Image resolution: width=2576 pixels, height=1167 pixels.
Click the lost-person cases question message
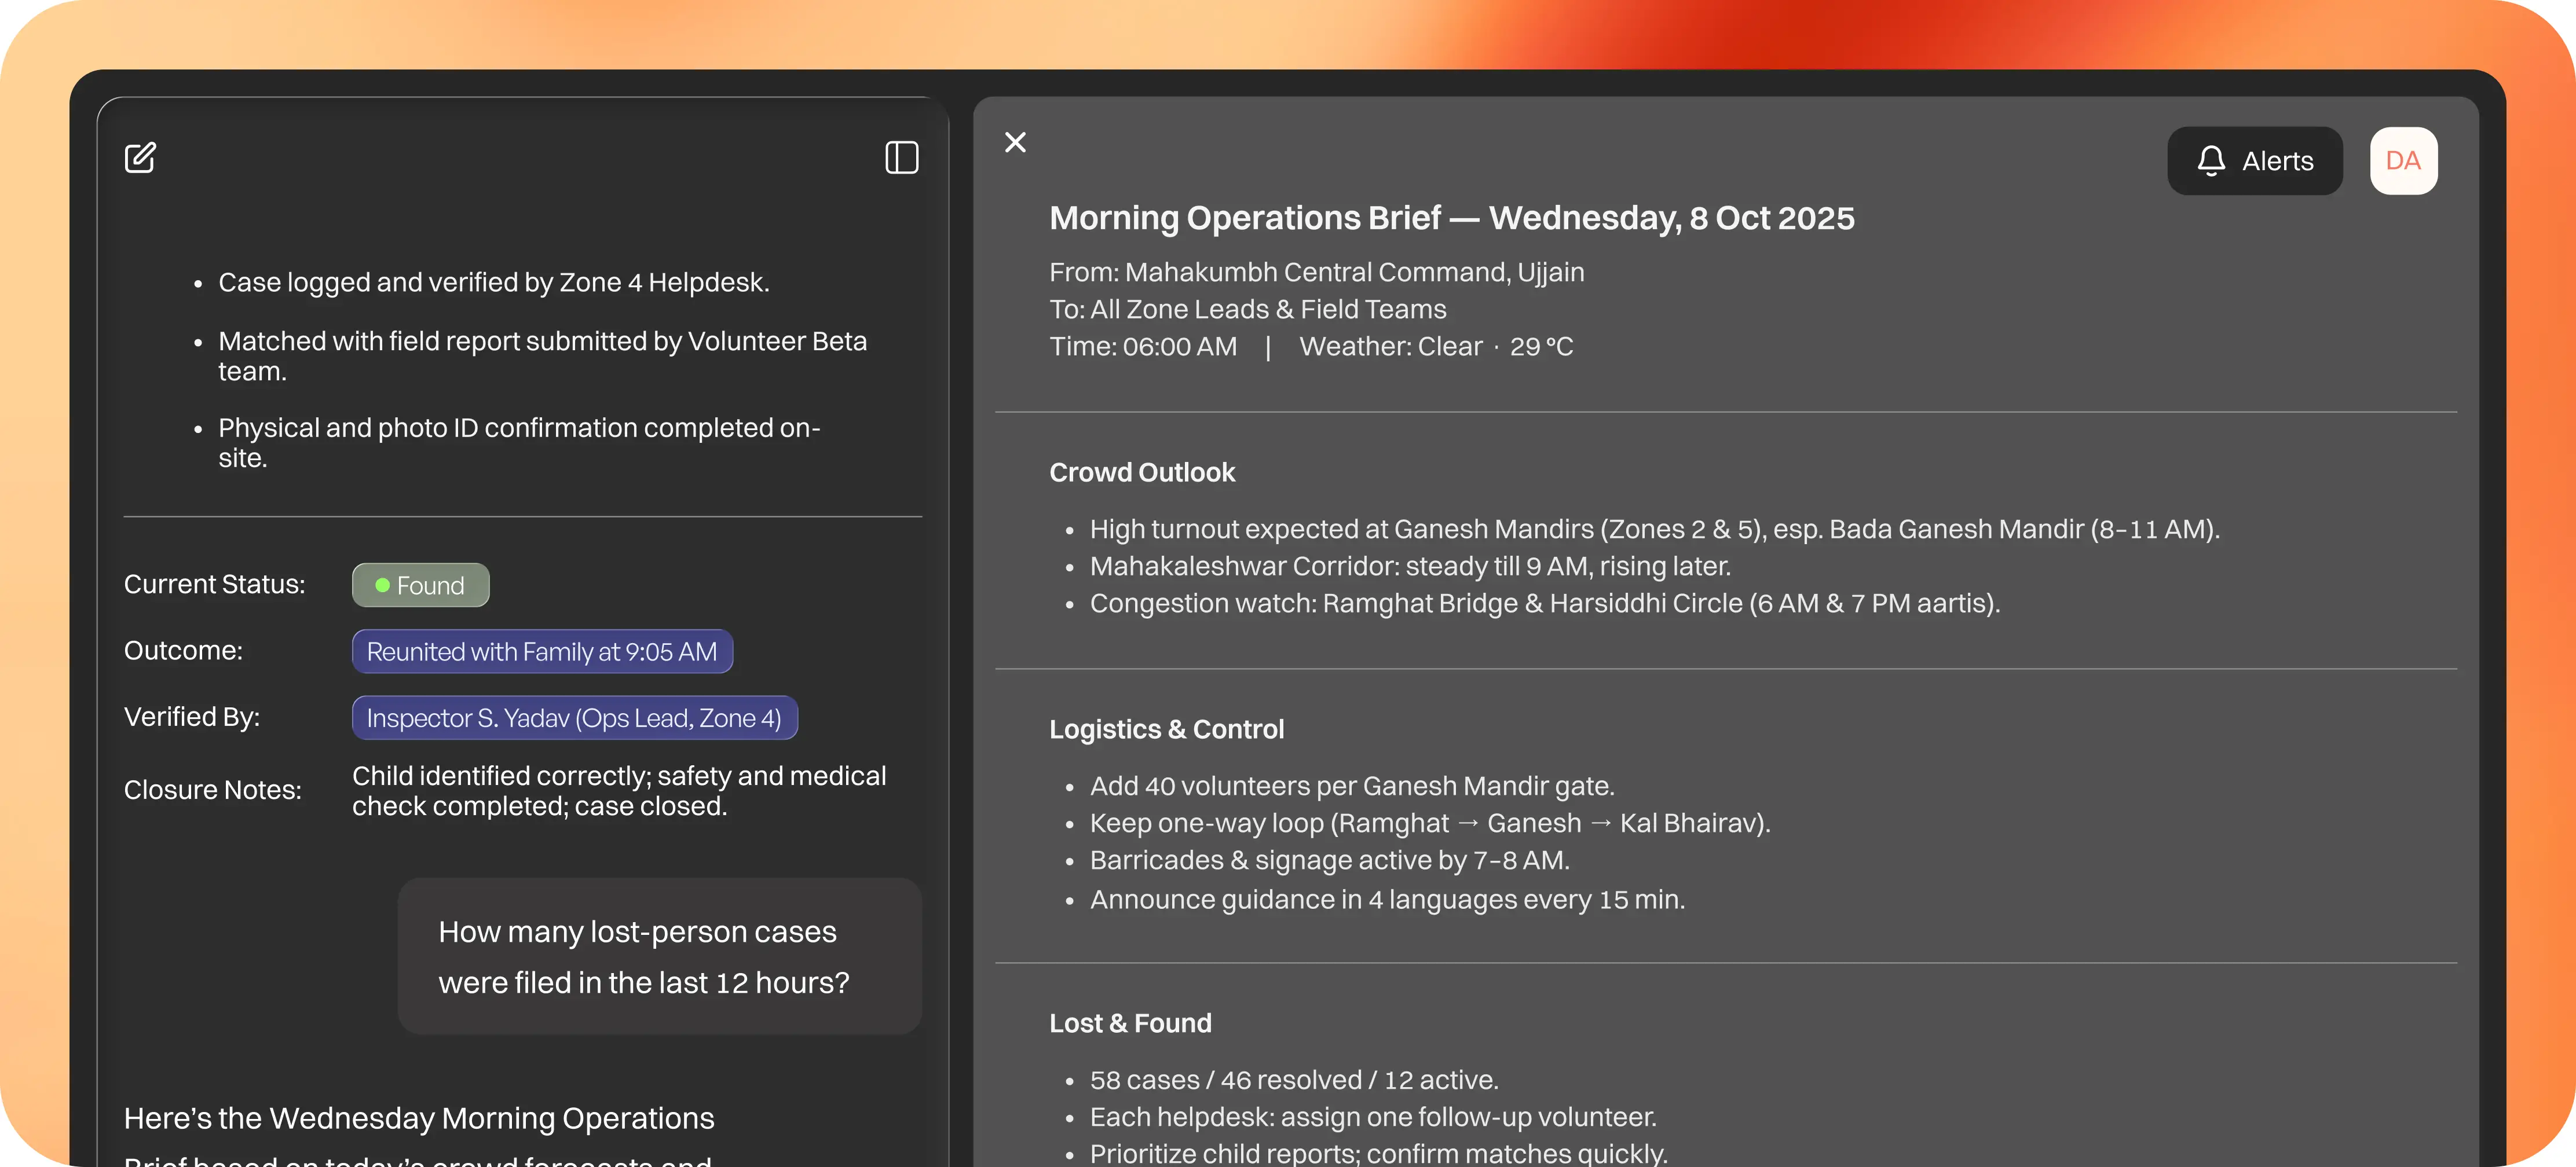[659, 956]
